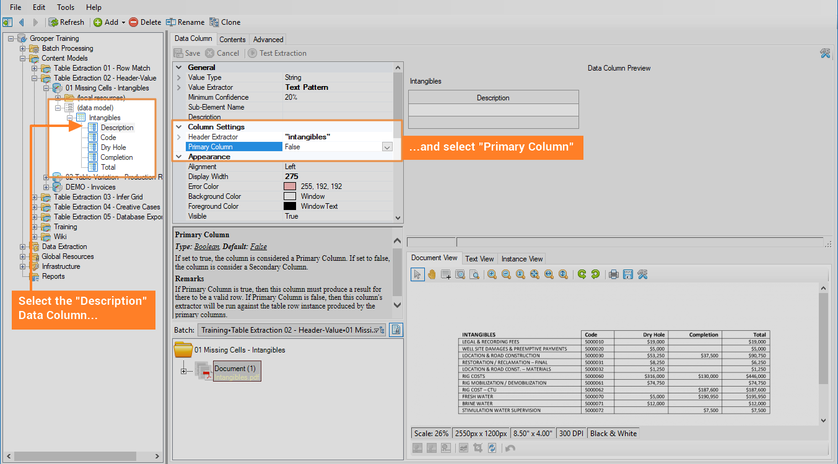Open the Add button dropdown arrow
Viewport: 838px width, 464px height.
123,22
